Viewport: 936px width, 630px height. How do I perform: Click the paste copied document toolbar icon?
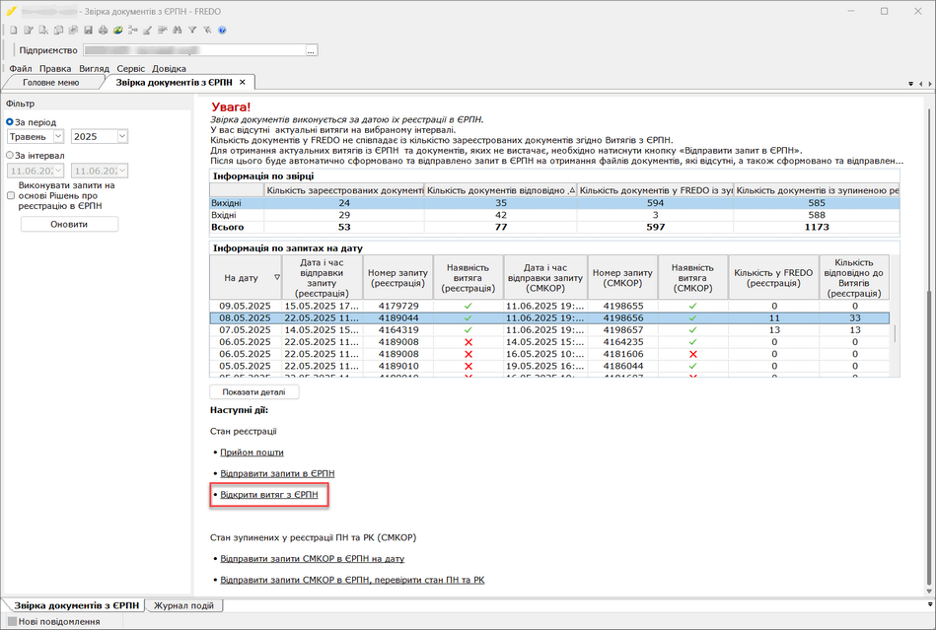(x=73, y=30)
